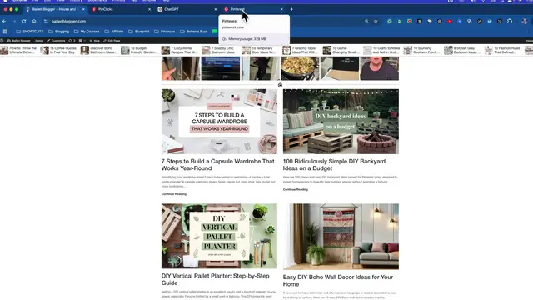
Task: Switch to the Pinterest tab
Action: [x=252, y=9]
